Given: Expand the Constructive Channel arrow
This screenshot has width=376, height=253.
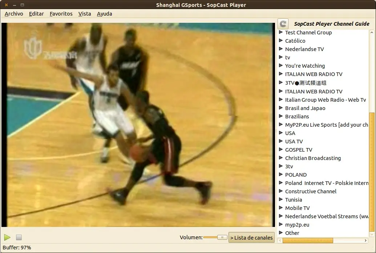Looking at the screenshot, I should coord(281,191).
